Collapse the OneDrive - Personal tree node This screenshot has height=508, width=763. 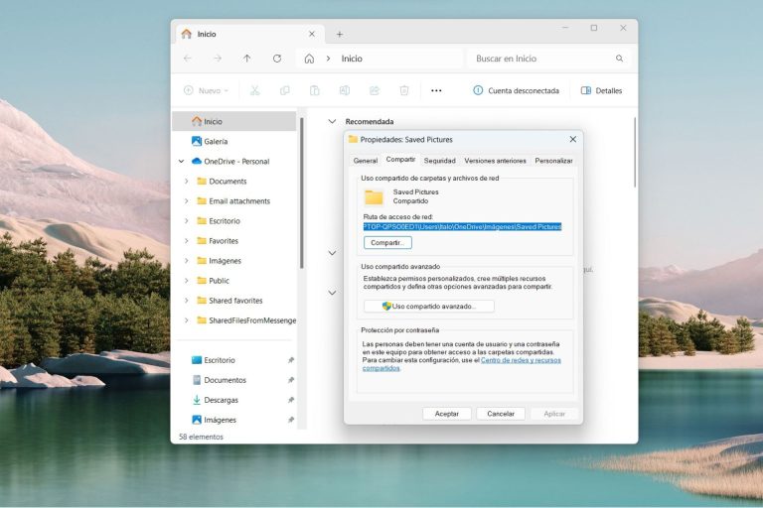tap(181, 162)
